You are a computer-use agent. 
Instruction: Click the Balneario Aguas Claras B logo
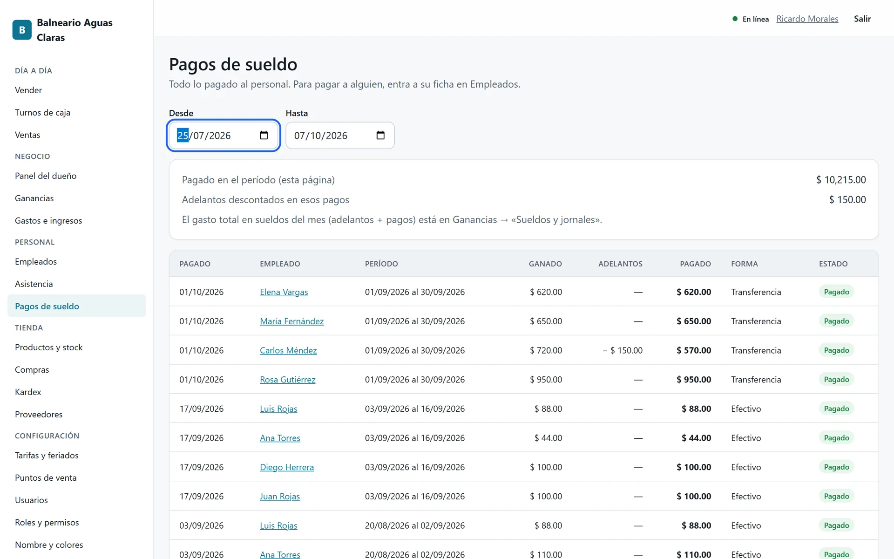click(x=22, y=30)
